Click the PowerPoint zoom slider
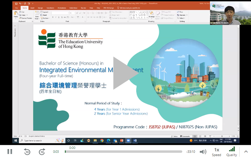Image resolution: width=251 pixels, height=158 pixels. click(x=222, y=136)
